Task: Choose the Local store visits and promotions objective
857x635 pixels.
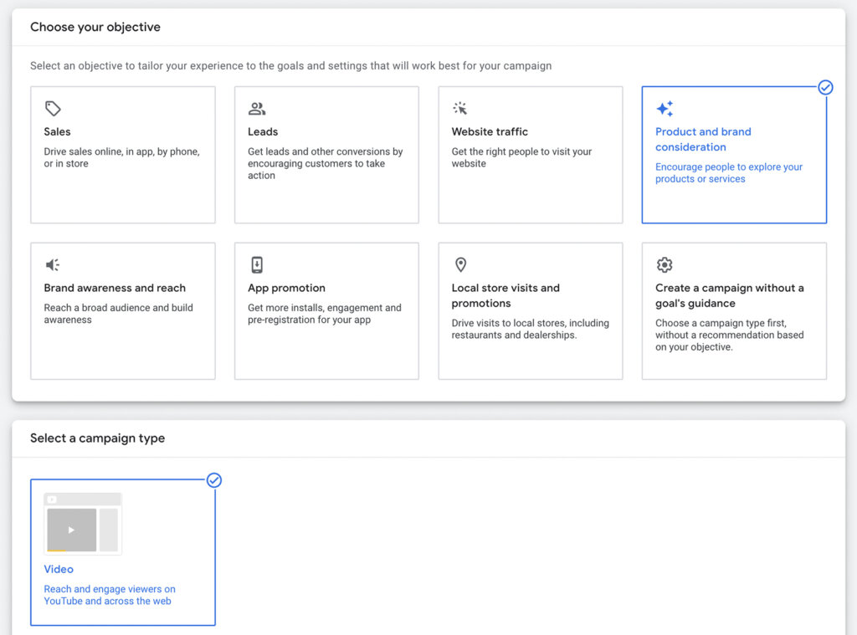Action: click(x=530, y=310)
